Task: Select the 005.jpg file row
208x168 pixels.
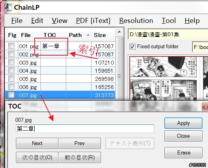Action: [60, 79]
